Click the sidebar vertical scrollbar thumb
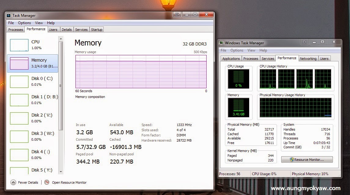350x195 pixels. (x=61, y=86)
